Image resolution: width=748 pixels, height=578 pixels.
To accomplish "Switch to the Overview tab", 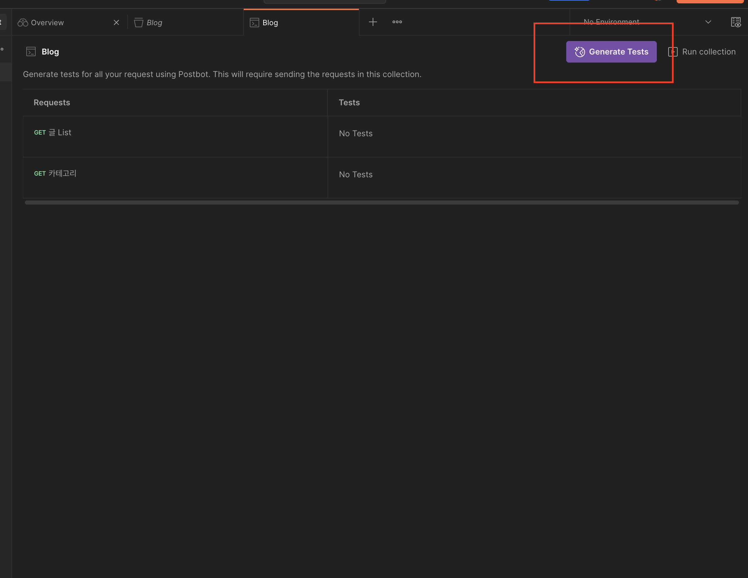I will pos(47,23).
